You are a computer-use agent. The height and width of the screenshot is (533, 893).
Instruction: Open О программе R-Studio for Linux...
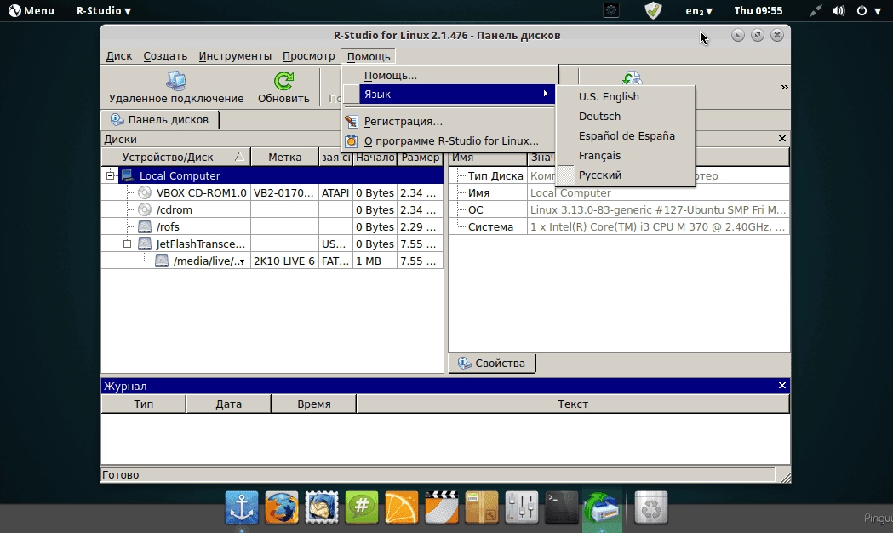coord(450,140)
